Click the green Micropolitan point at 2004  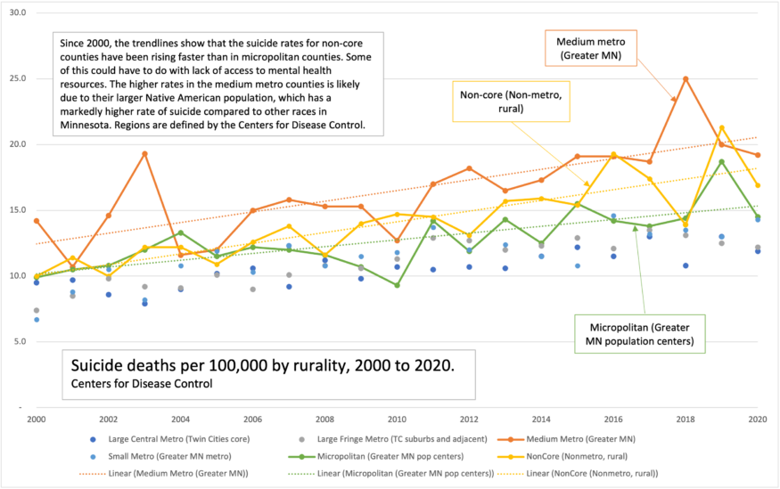(x=181, y=232)
